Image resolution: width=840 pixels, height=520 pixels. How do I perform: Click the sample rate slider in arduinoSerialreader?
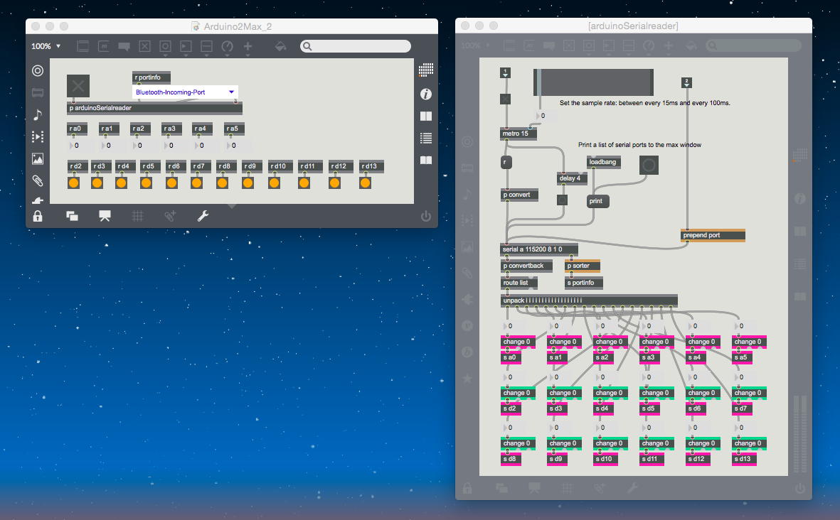click(x=594, y=82)
